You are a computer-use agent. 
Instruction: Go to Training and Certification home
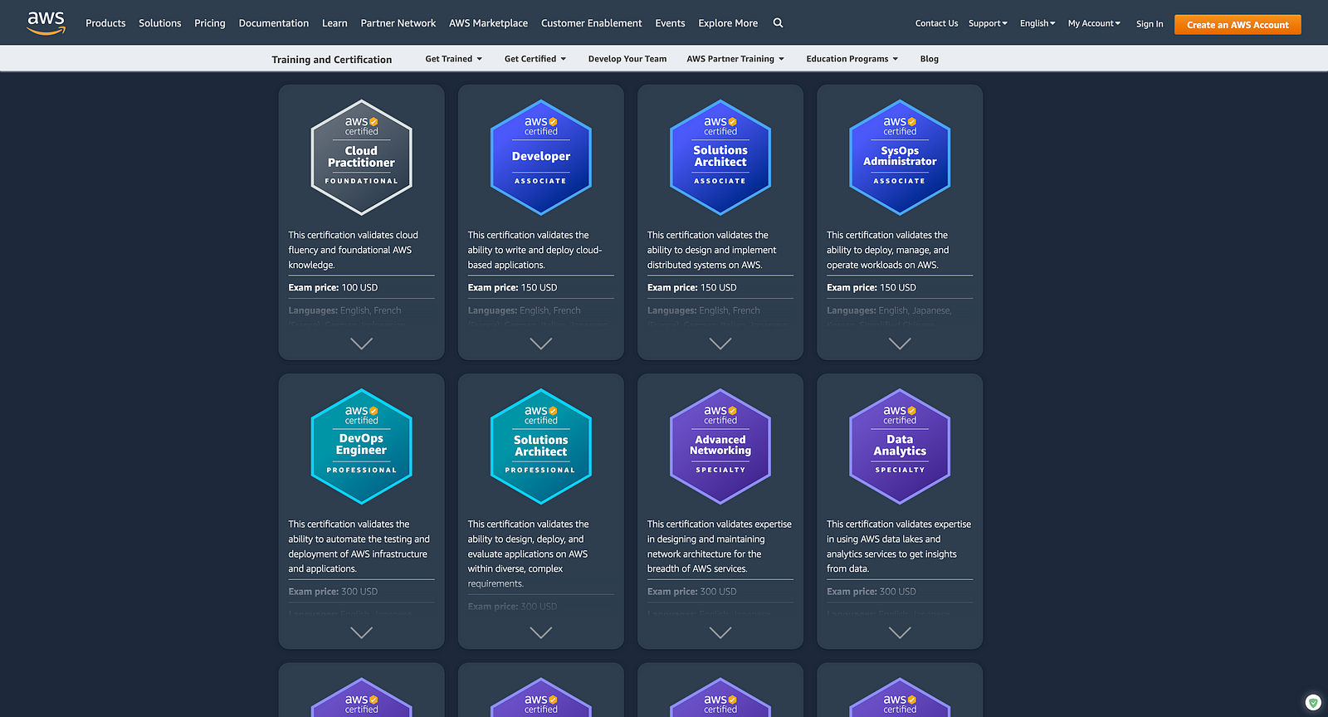point(332,60)
